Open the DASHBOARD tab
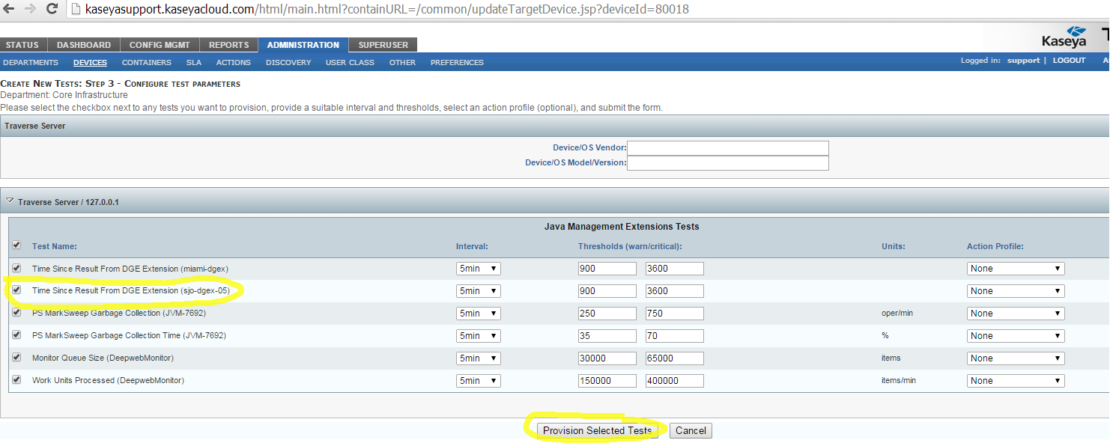 [84, 45]
